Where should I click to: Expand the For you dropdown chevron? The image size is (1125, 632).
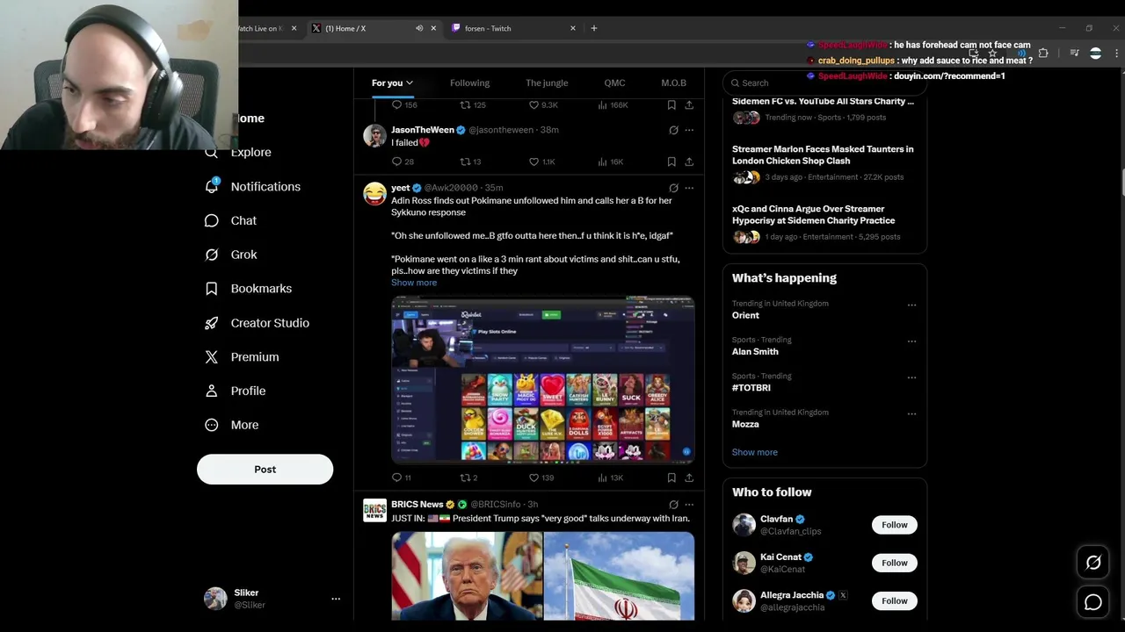410,83
